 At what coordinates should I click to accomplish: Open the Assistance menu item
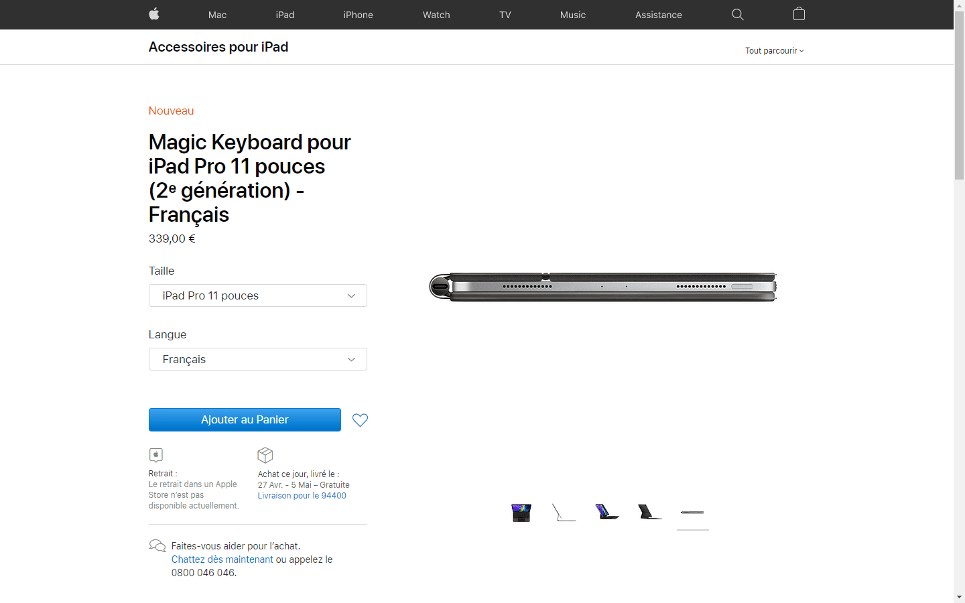click(x=658, y=15)
